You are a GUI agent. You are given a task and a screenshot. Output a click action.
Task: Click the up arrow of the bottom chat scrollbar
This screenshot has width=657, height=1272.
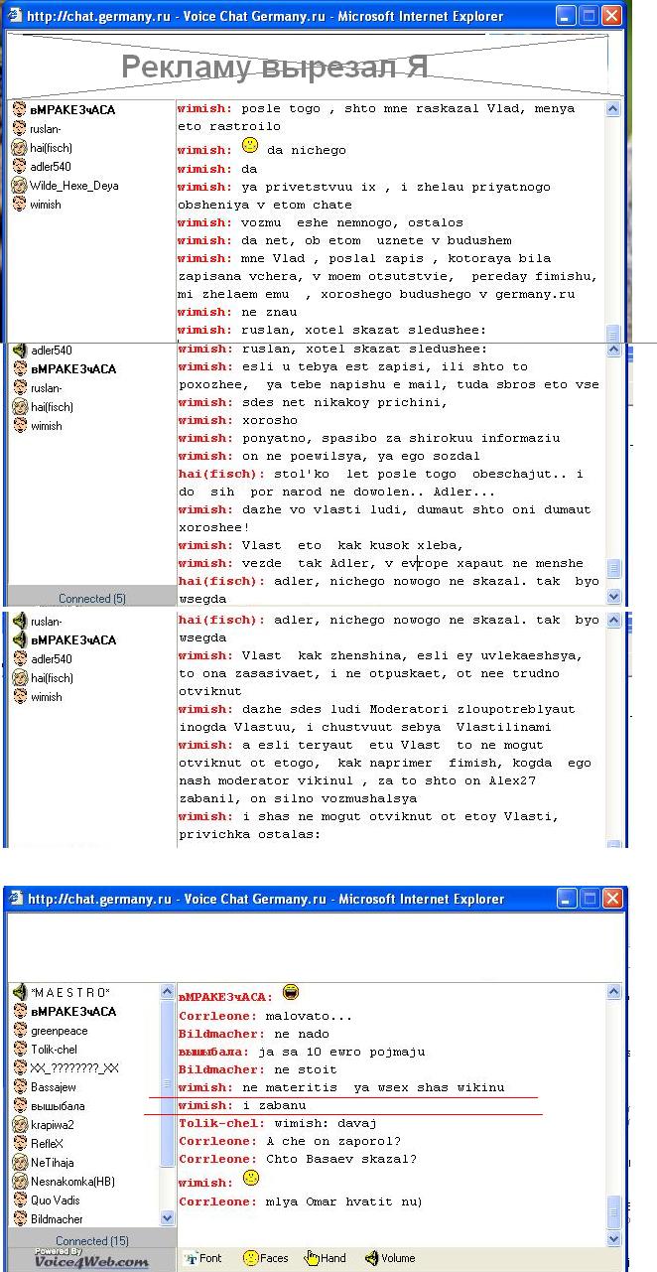[614, 993]
